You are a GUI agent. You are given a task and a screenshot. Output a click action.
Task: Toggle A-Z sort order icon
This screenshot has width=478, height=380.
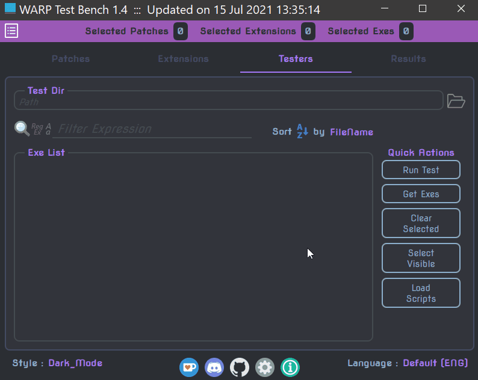[302, 131]
